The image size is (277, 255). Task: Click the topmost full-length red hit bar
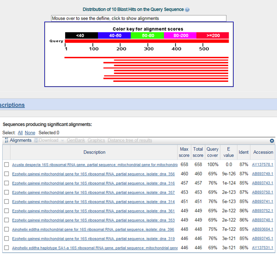click(146, 58)
